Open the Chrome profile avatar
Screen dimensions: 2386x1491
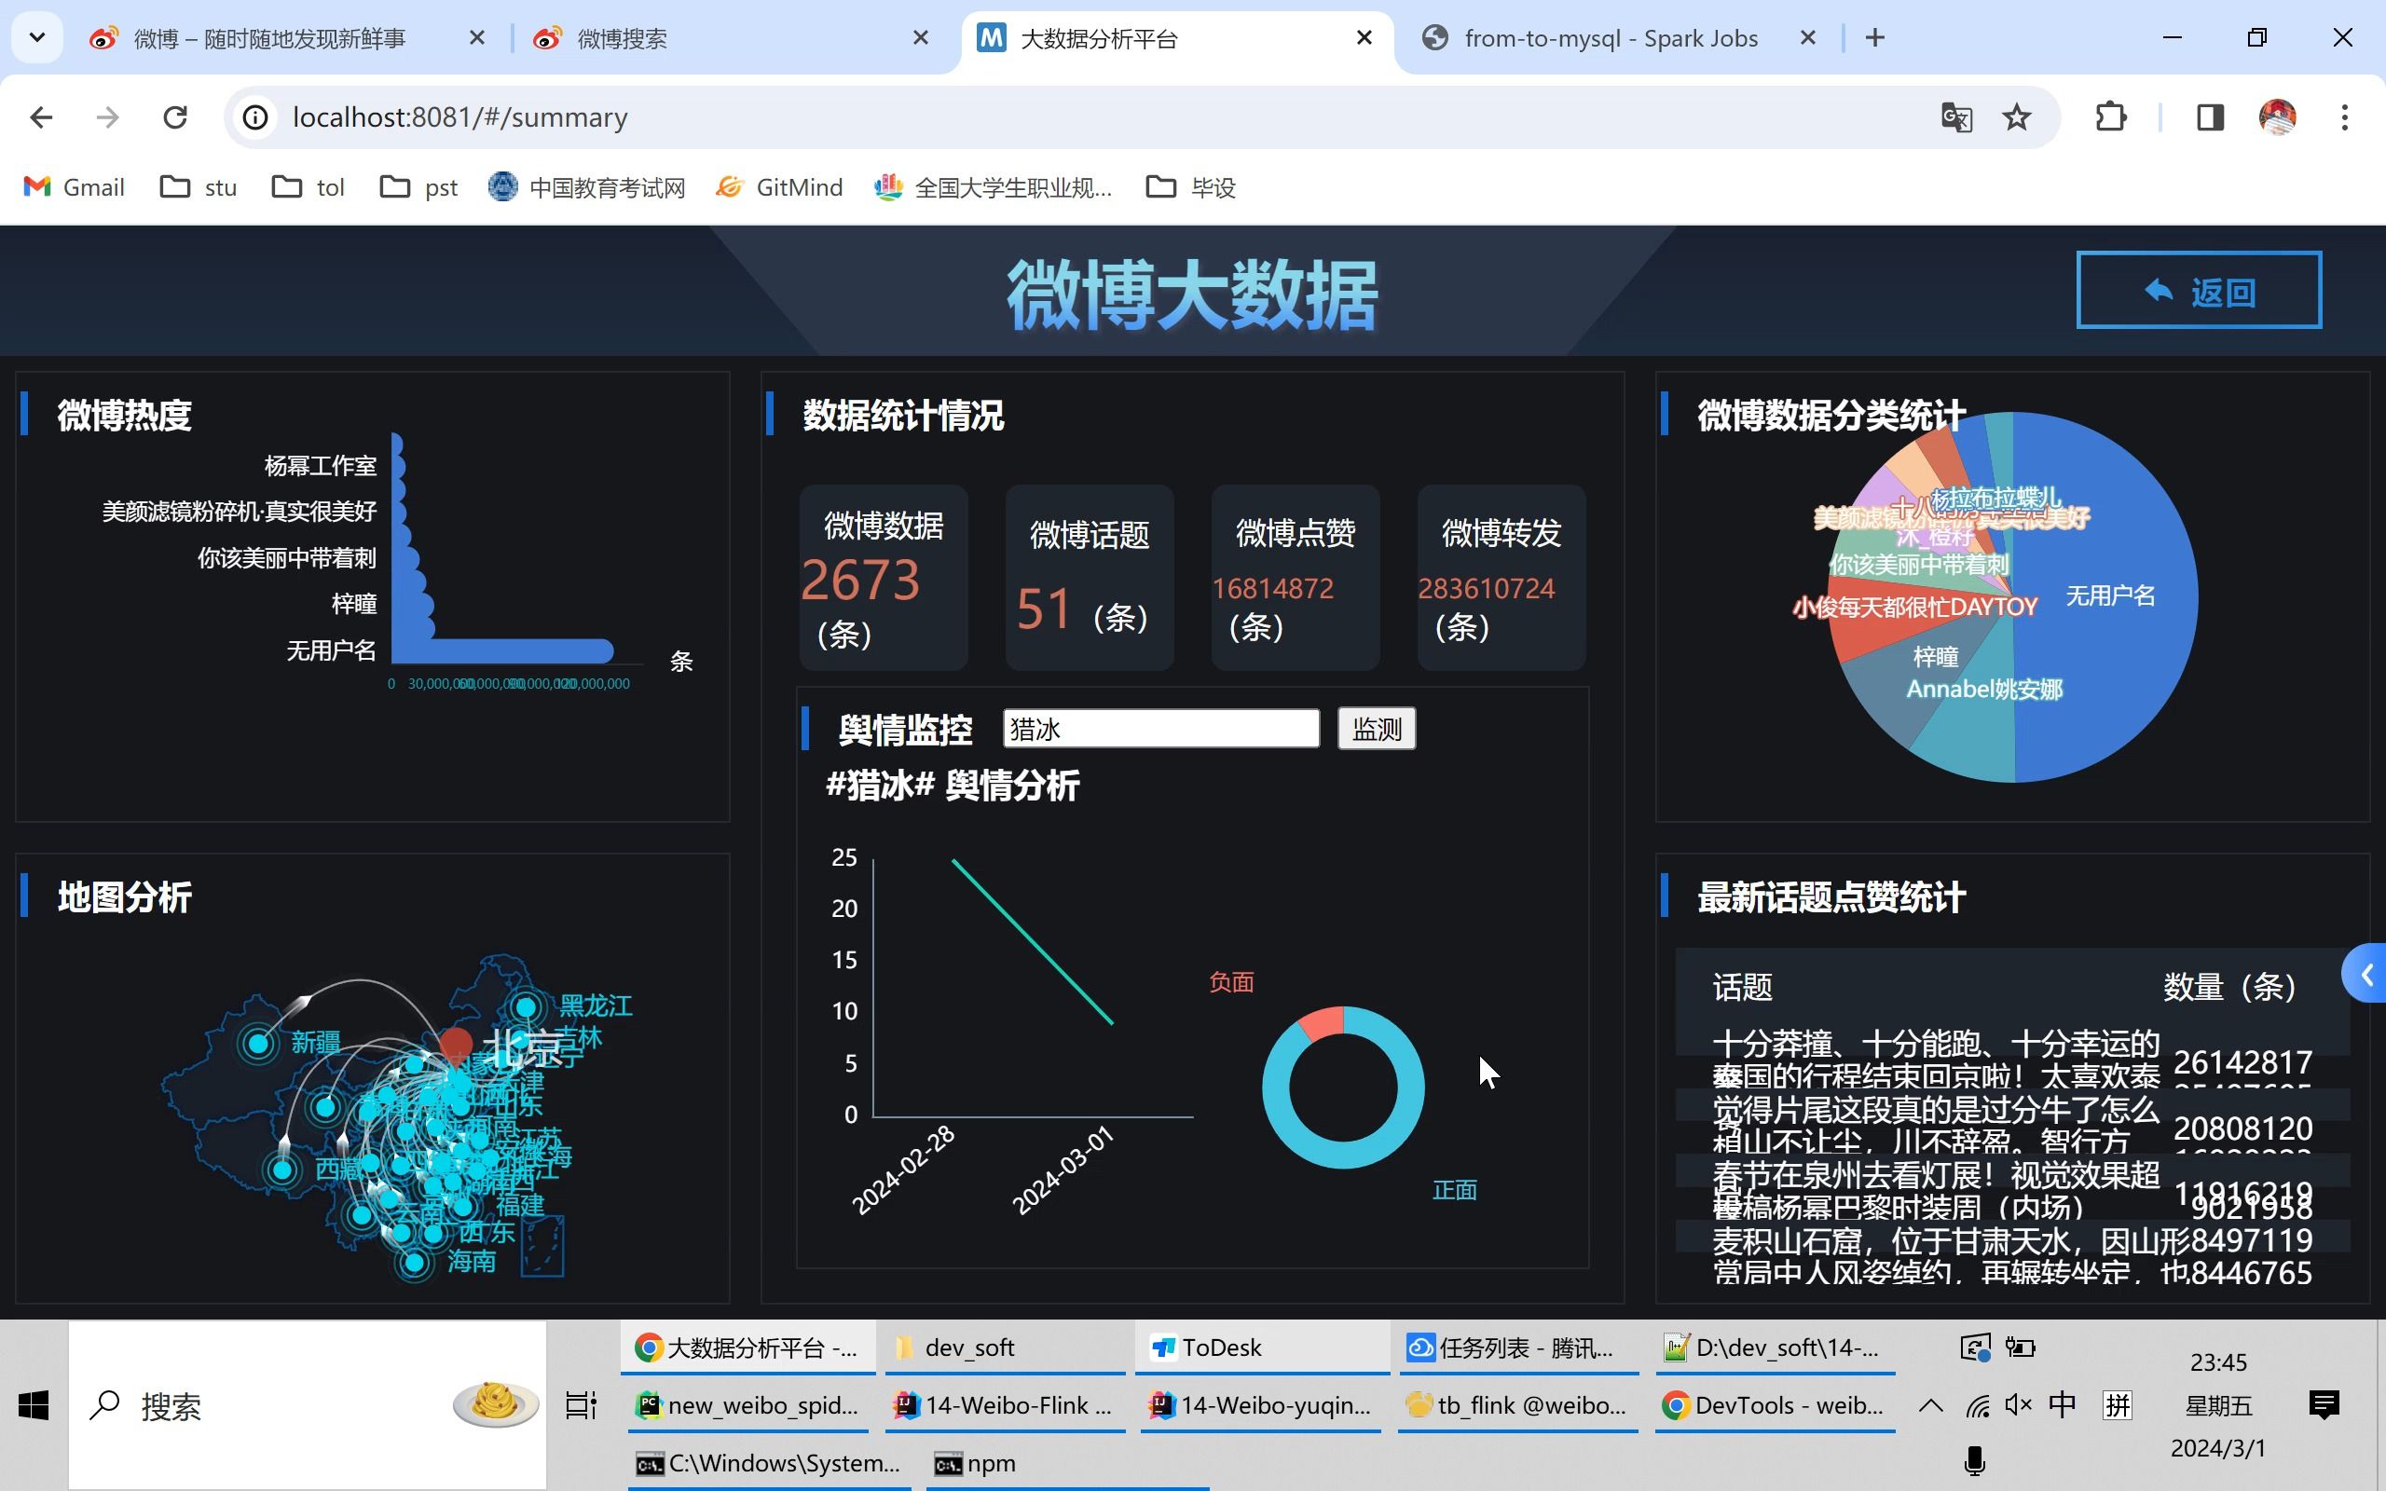(2278, 117)
